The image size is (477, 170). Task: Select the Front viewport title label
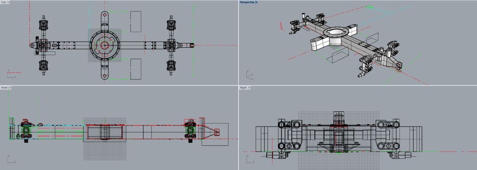click(x=4, y=88)
